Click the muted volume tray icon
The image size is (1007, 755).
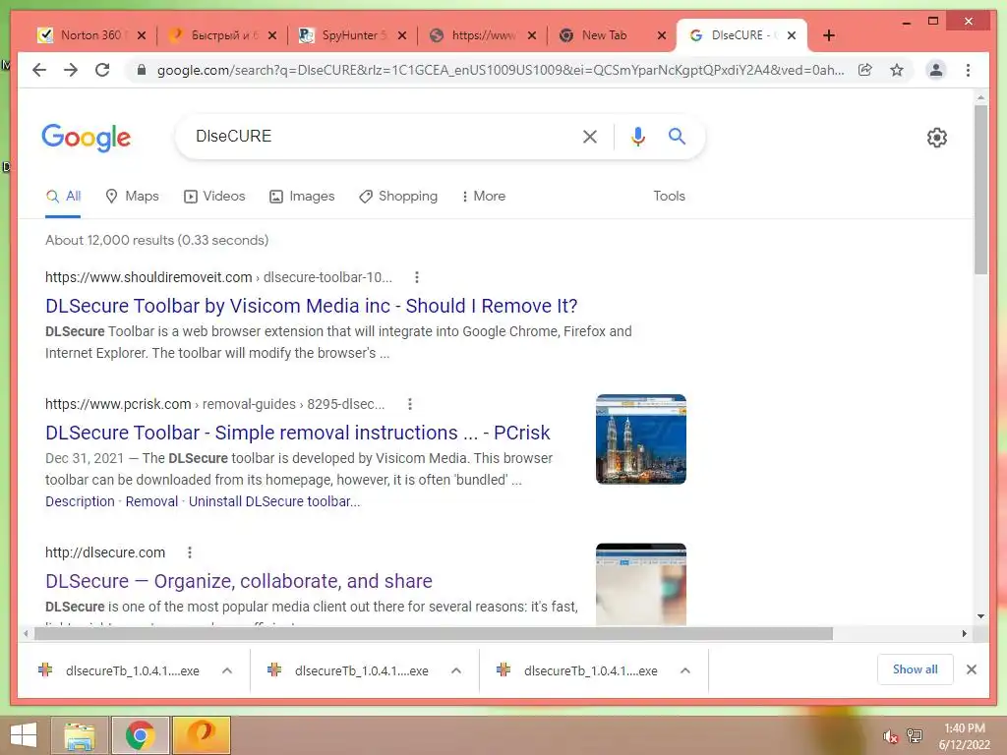(x=890, y=736)
